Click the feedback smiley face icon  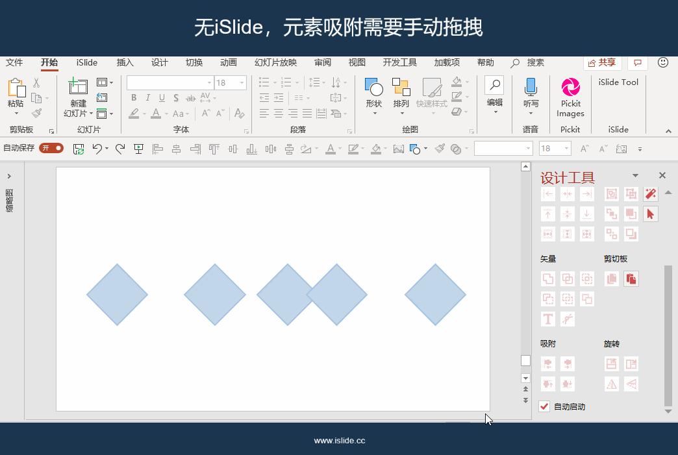click(x=663, y=63)
